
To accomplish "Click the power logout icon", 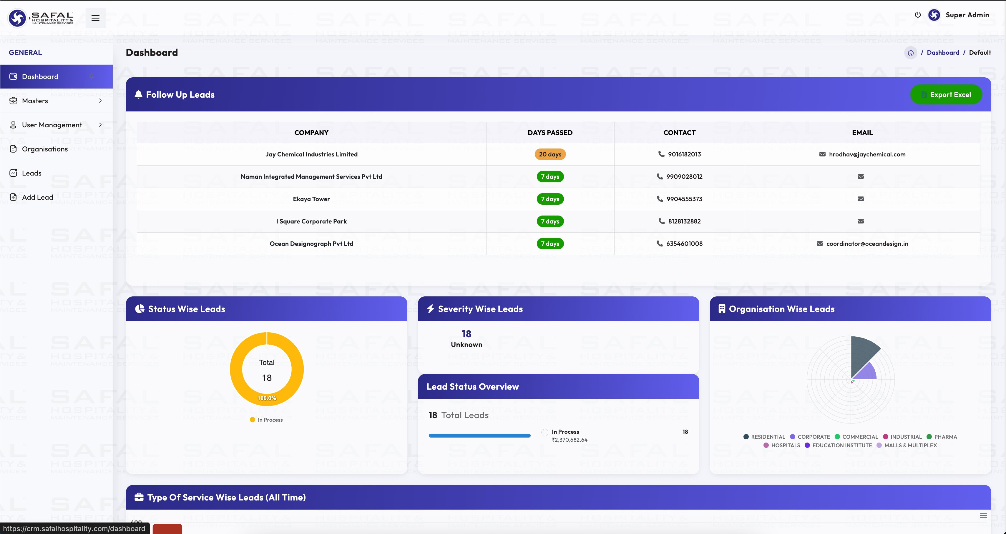I will pos(918,15).
